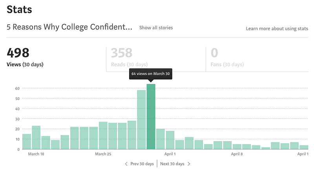Click the first bar above March 18 label

tap(36, 137)
